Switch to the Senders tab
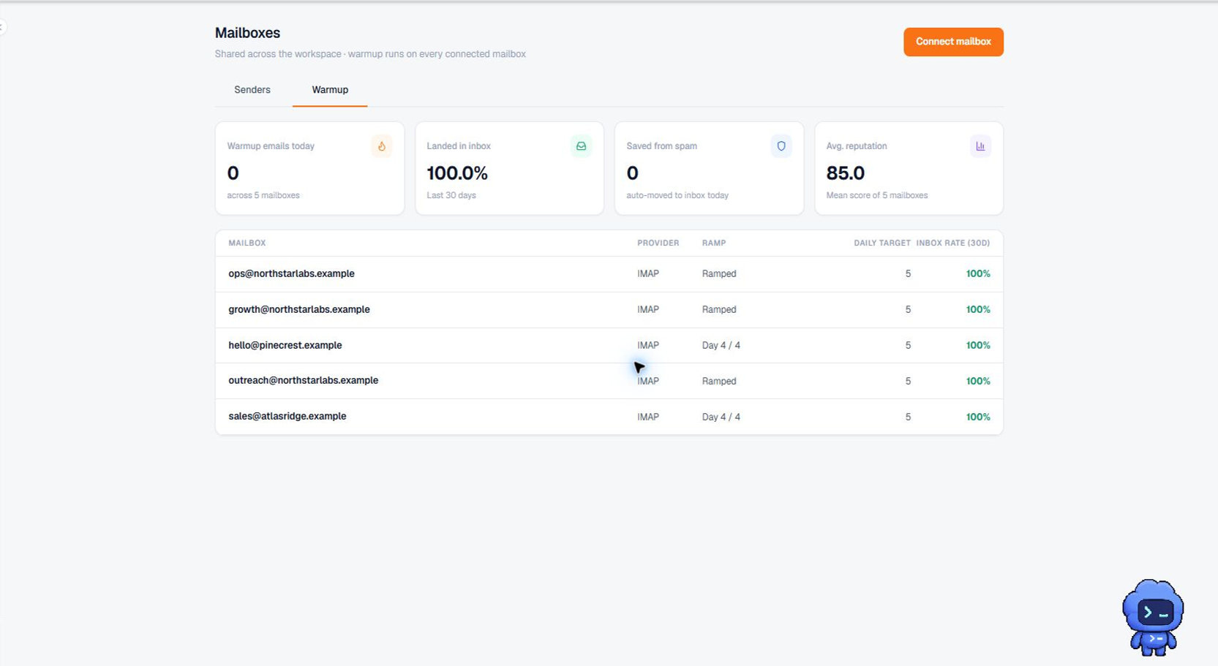1218x666 pixels. (x=252, y=90)
